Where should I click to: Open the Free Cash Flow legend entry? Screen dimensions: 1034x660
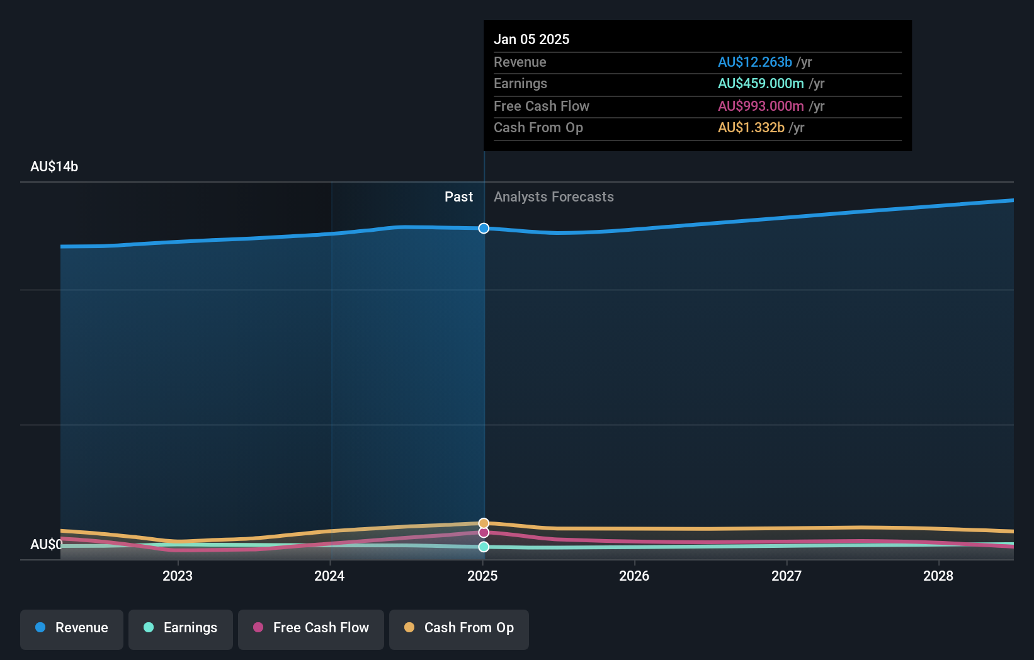(310, 629)
